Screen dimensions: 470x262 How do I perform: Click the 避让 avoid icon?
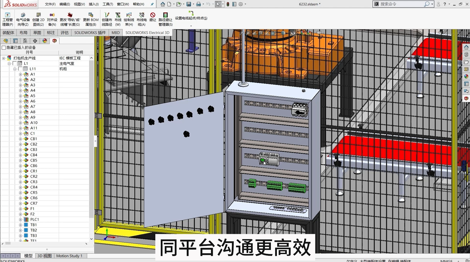point(153,17)
